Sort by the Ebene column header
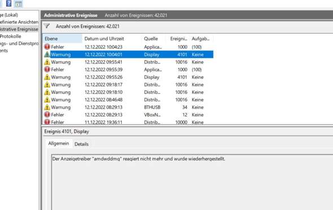The width and height of the screenshot is (333, 210). click(62, 39)
